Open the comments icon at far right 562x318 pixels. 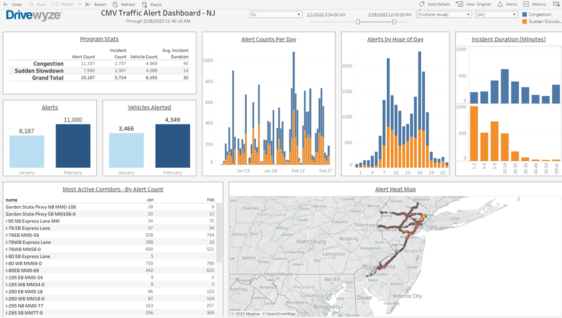pyautogui.click(x=556, y=4)
